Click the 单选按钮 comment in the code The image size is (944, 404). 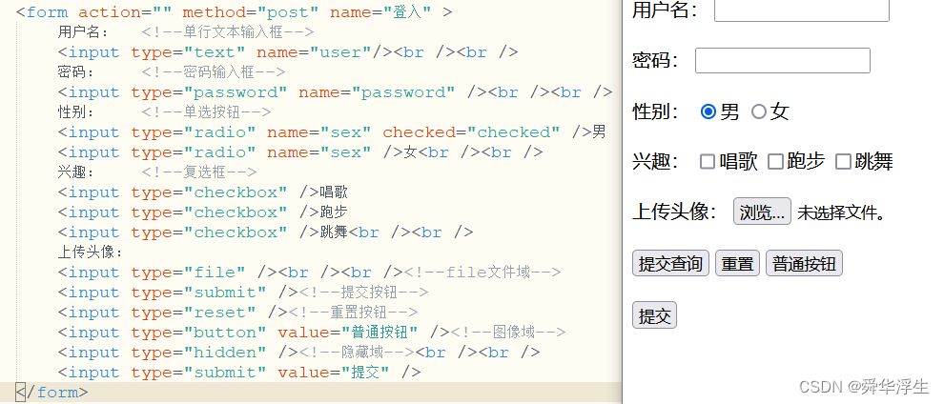pyautogui.click(x=206, y=111)
